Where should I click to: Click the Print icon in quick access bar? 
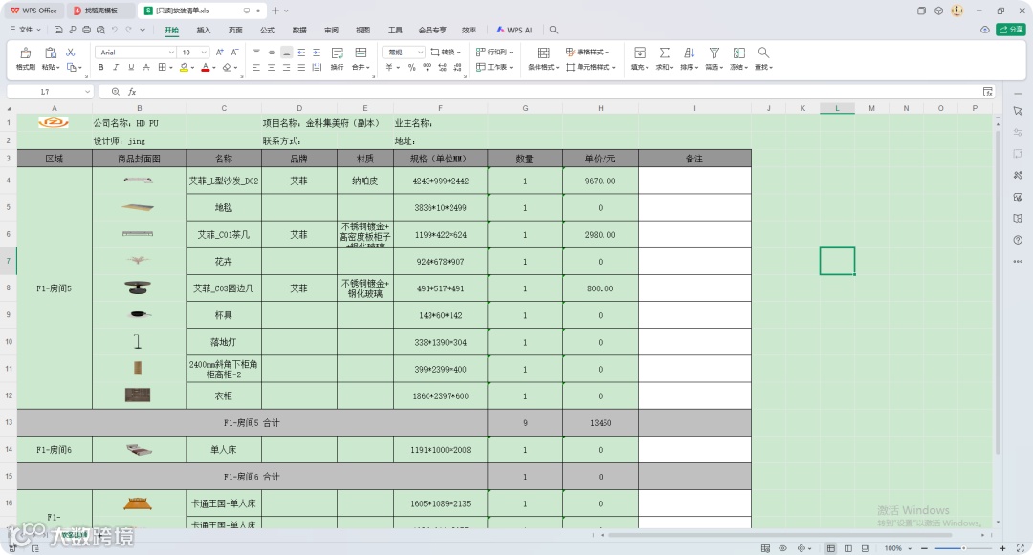(86, 30)
